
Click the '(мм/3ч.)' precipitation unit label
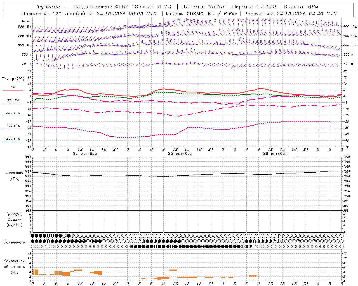[x=15, y=214]
